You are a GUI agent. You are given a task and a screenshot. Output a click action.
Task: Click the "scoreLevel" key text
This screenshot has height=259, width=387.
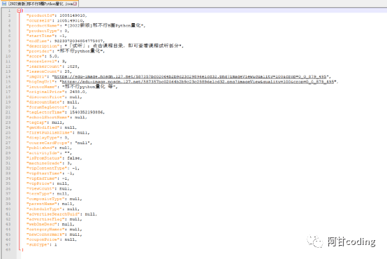pos(41,62)
